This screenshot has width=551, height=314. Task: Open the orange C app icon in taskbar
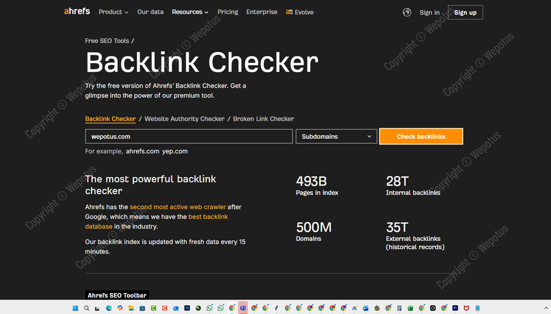pos(165,308)
